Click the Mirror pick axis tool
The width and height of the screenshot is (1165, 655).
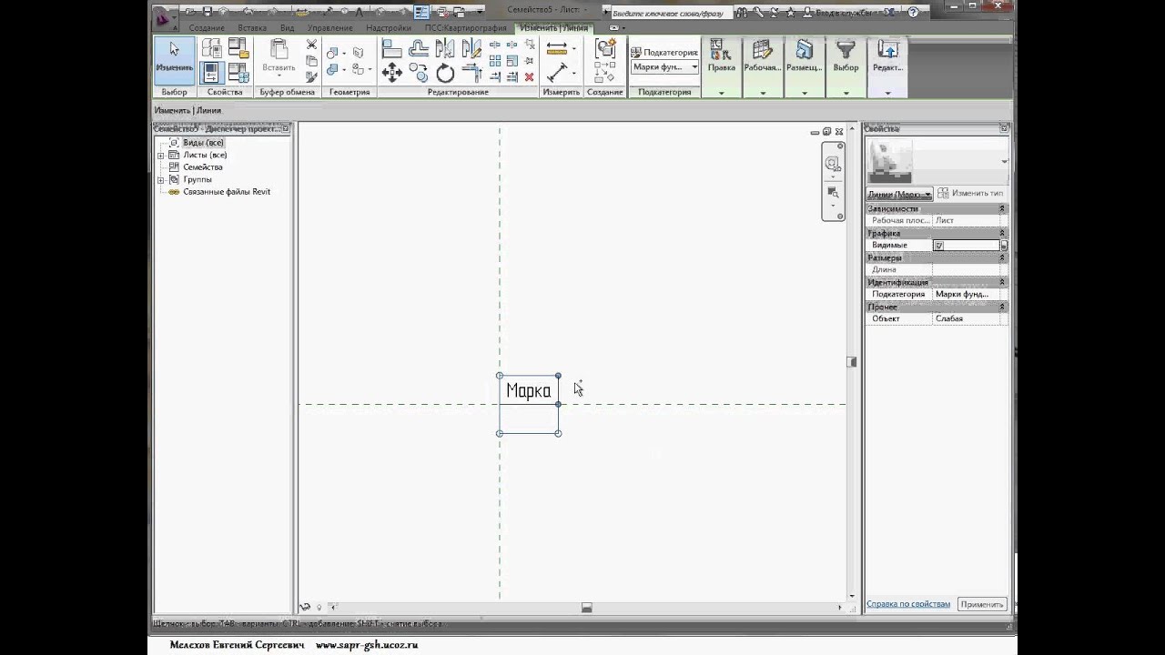click(x=445, y=49)
